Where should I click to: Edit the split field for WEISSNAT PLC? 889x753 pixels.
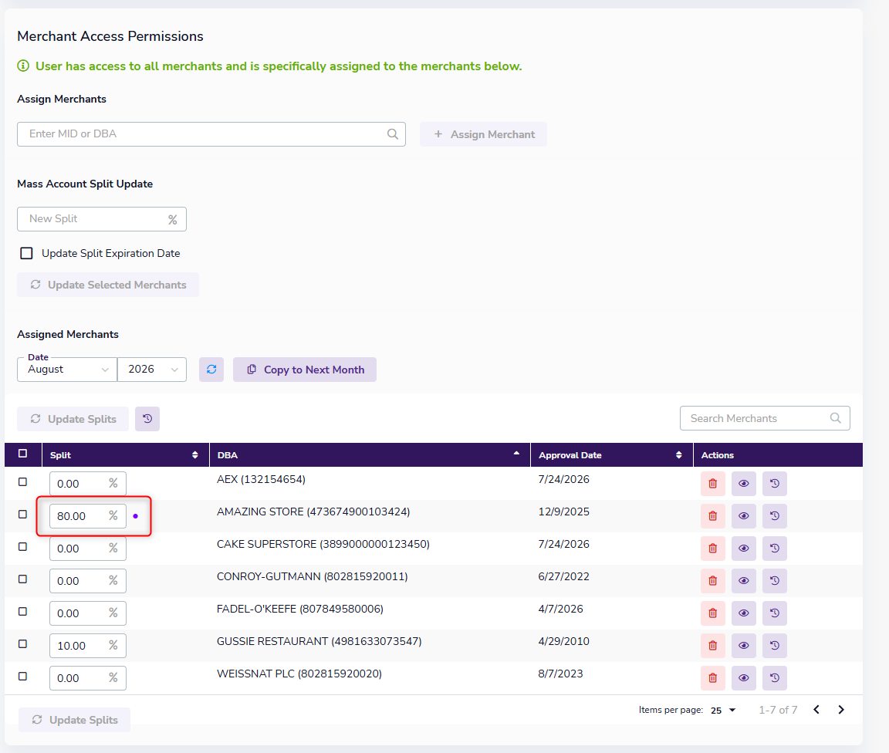click(87, 677)
